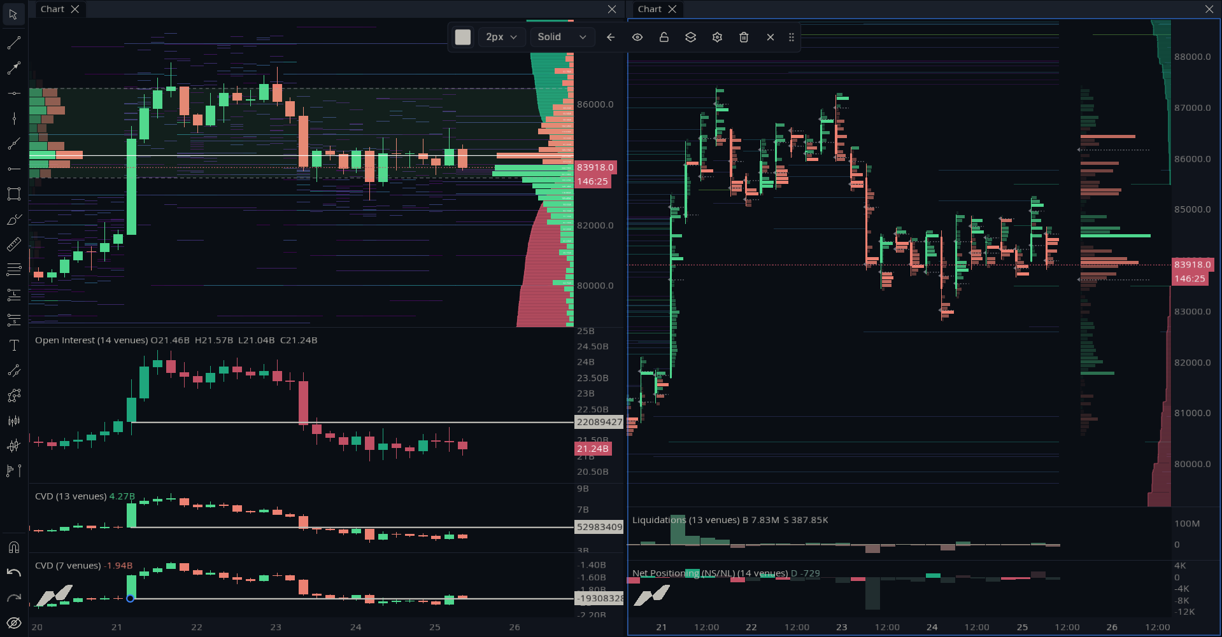Select the horizontal ray tool

tap(13, 169)
